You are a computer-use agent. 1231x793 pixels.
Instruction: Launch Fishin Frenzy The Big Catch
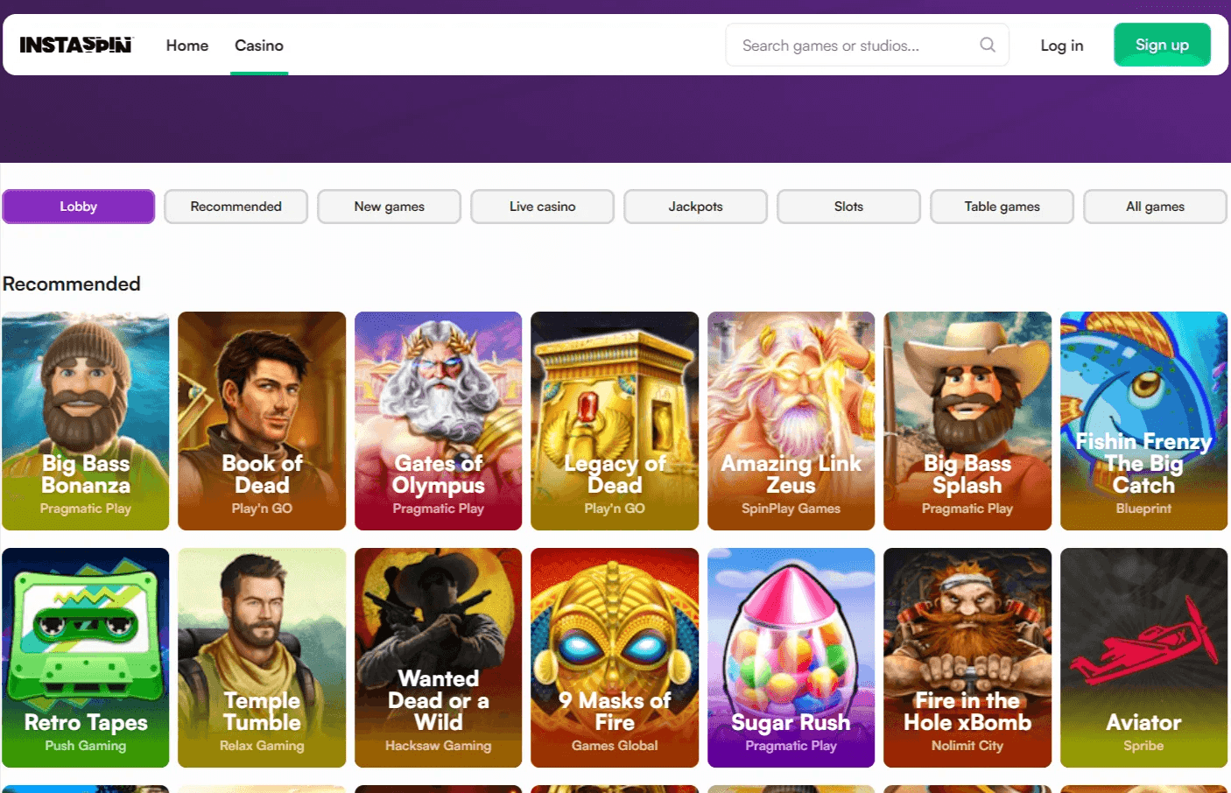(1143, 420)
